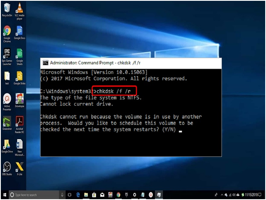Click the active Command Prompt taskbar button
This screenshot has width=266, height=200.
(x=159, y=195)
